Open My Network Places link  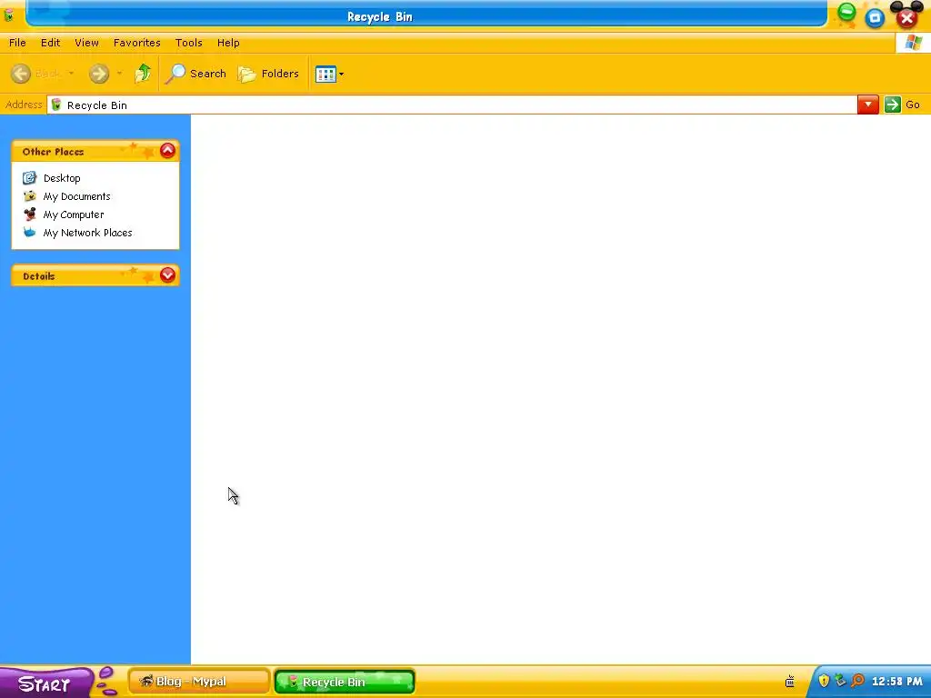(88, 233)
